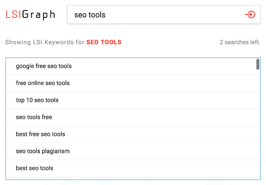The image size is (266, 185).
Task: Click the 'best seo tools' list entry
Action: [x=35, y=168]
